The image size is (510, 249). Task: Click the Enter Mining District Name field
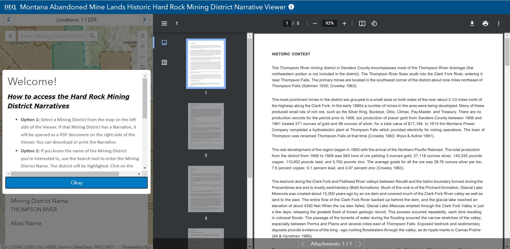[53, 36]
